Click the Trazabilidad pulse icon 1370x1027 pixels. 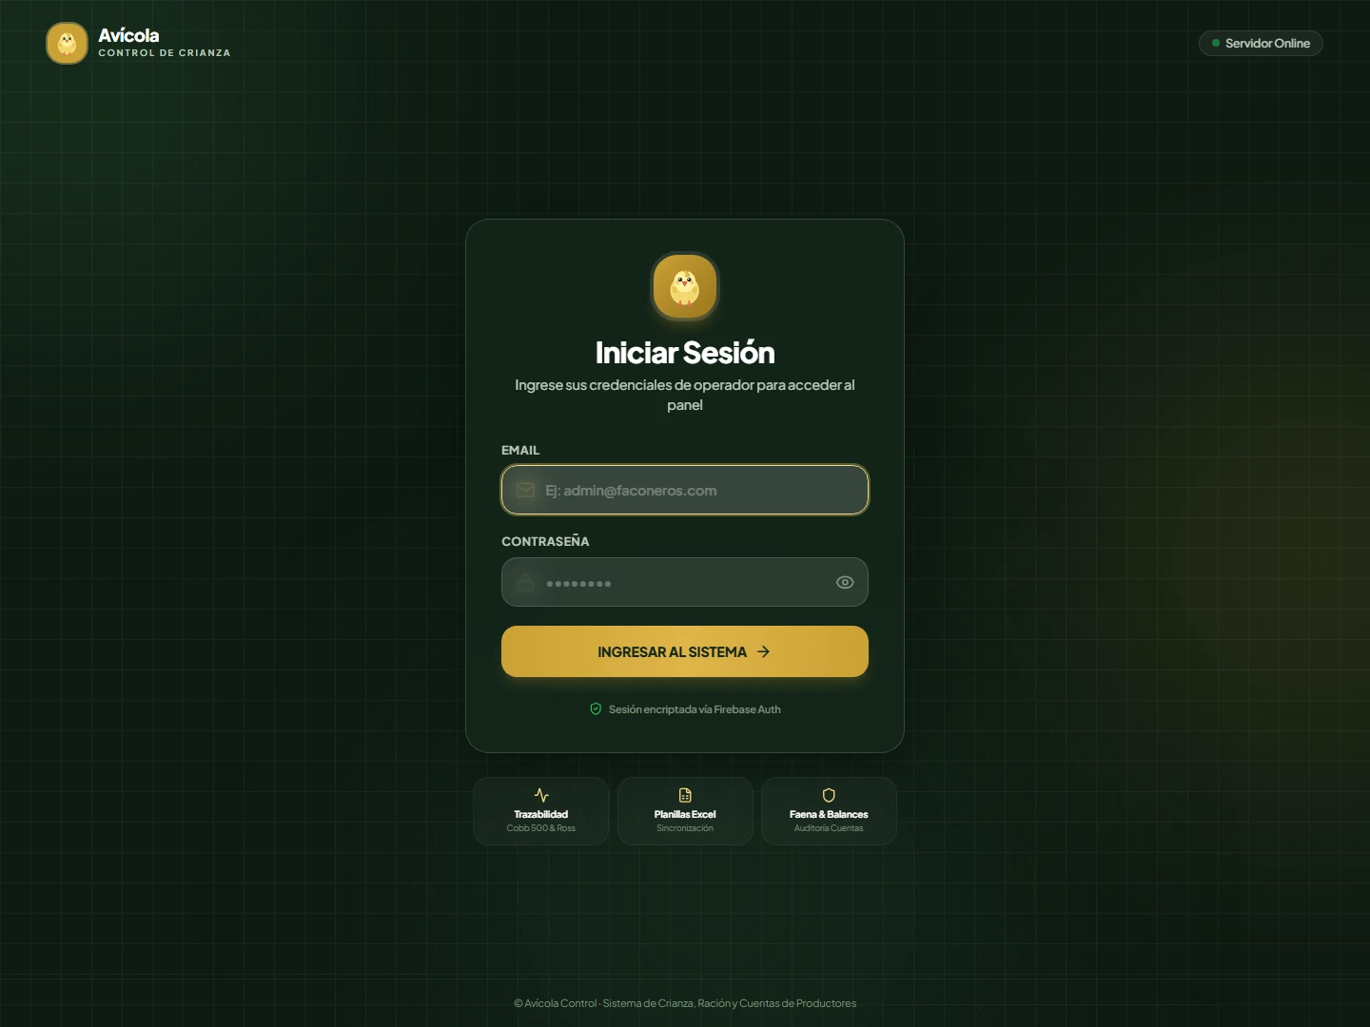coord(541,795)
